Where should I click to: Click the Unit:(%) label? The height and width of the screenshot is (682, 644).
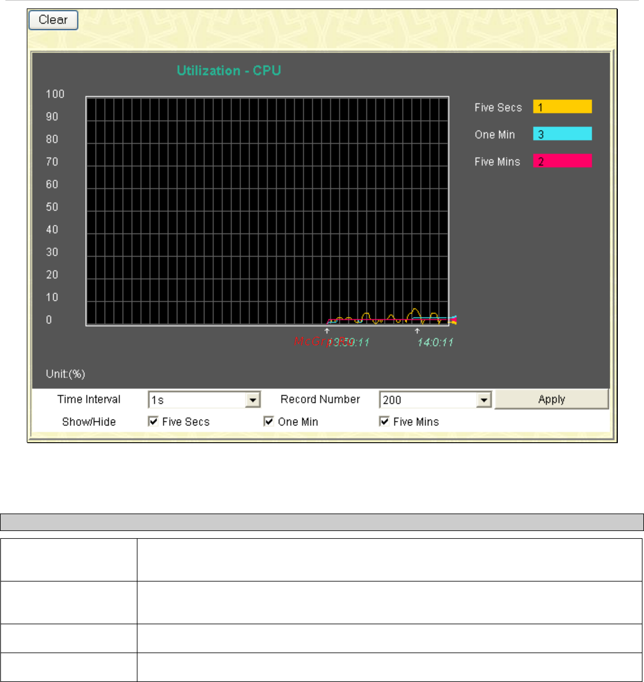(x=66, y=374)
